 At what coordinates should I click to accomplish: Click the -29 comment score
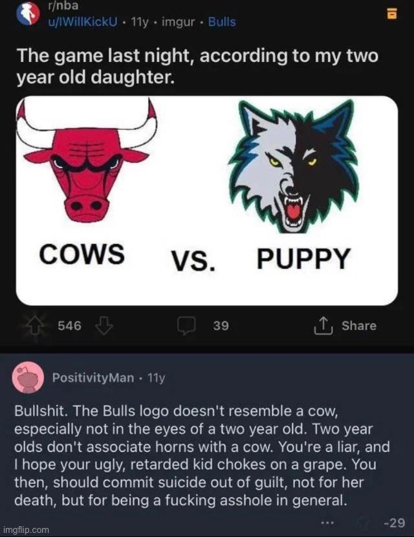coord(394,523)
